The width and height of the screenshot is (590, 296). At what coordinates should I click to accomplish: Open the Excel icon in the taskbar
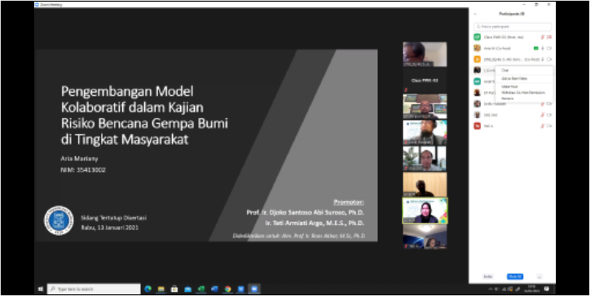tap(201, 289)
